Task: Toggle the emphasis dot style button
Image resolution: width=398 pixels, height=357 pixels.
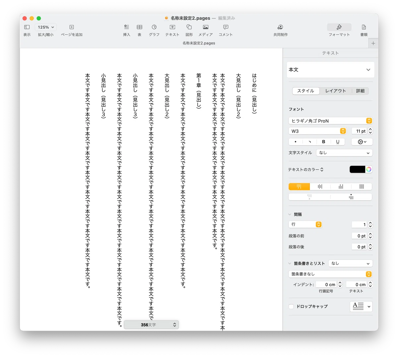Action: pyautogui.click(x=296, y=142)
